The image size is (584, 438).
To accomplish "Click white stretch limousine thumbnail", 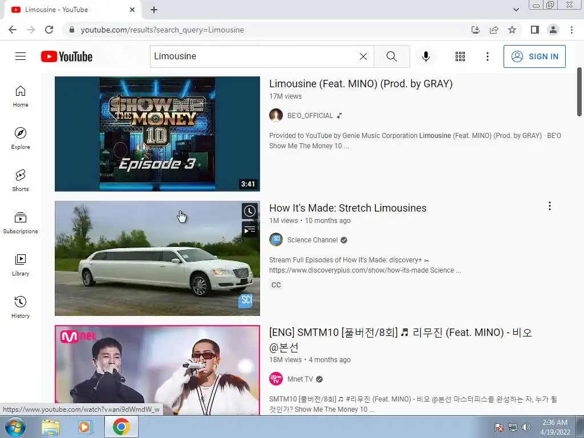I will [157, 258].
